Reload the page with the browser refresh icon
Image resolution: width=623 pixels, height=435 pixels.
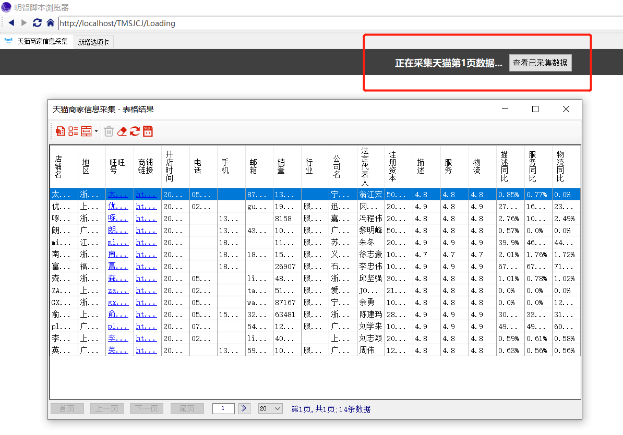pos(38,23)
